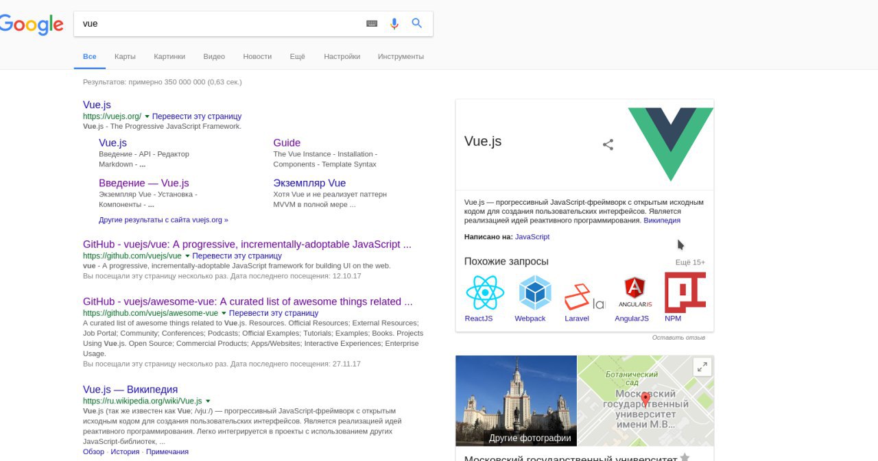
Task: Switch to the Картинки tab
Action: click(169, 56)
